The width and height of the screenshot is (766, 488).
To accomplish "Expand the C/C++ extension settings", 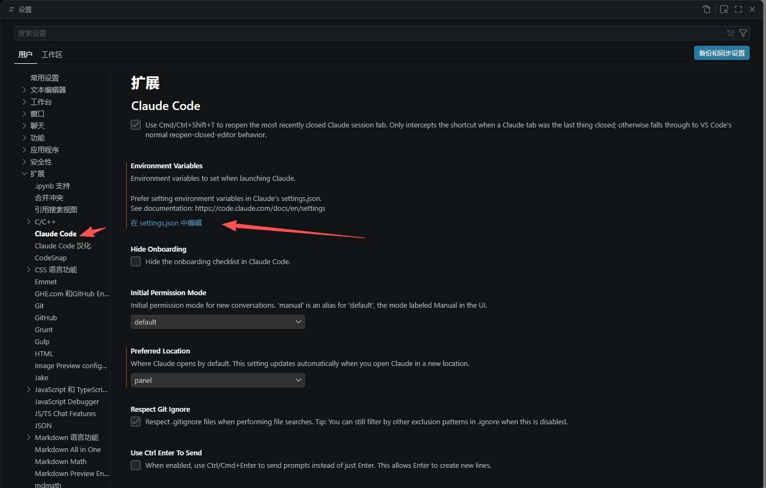I will click(x=28, y=222).
